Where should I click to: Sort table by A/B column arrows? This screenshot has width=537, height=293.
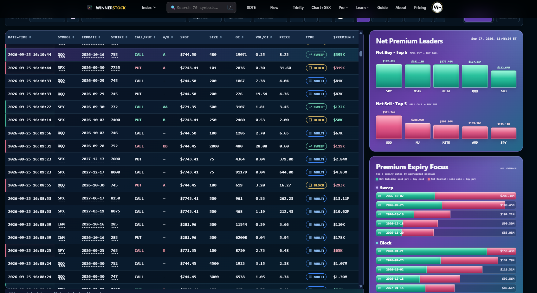[172, 37]
